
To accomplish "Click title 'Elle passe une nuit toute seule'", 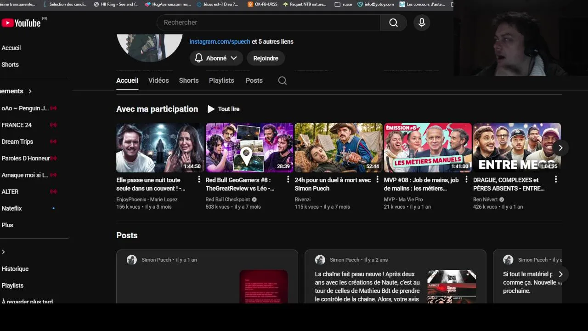I will click(x=151, y=184).
